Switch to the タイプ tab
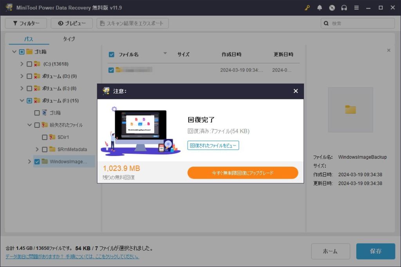This screenshot has height=267, width=401. pos(69,39)
